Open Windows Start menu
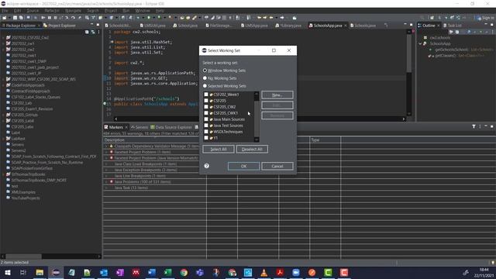Image resolution: width=496 pixels, height=279 pixels. point(8,272)
